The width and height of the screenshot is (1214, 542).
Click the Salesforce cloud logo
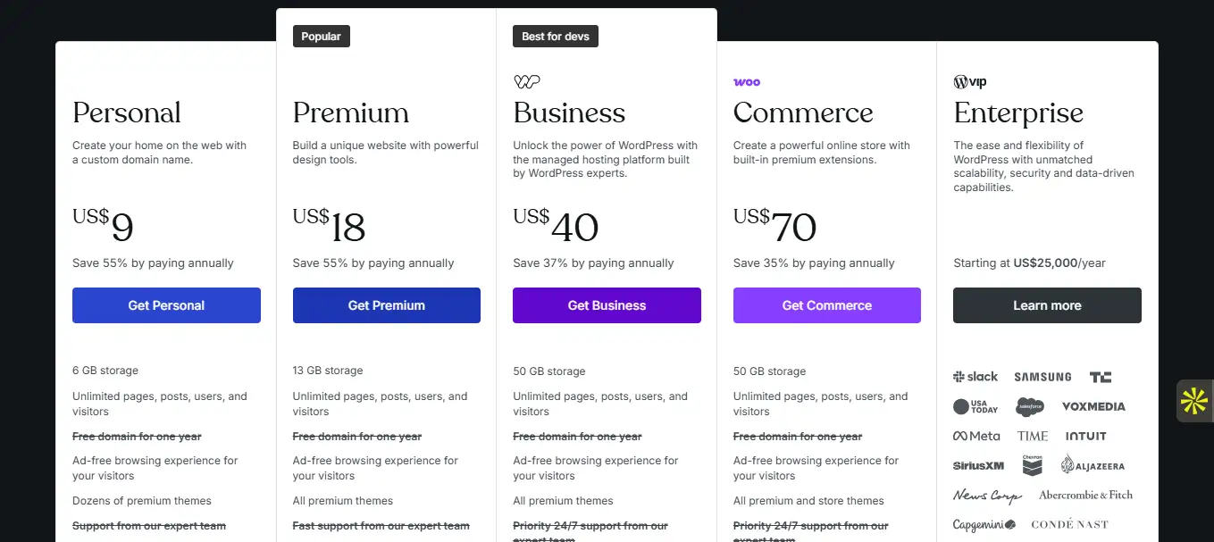[x=1030, y=406]
